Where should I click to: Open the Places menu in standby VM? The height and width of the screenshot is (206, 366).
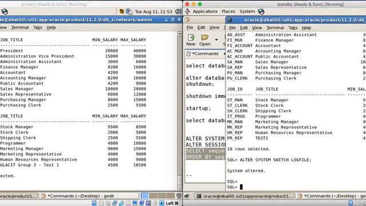228,11
